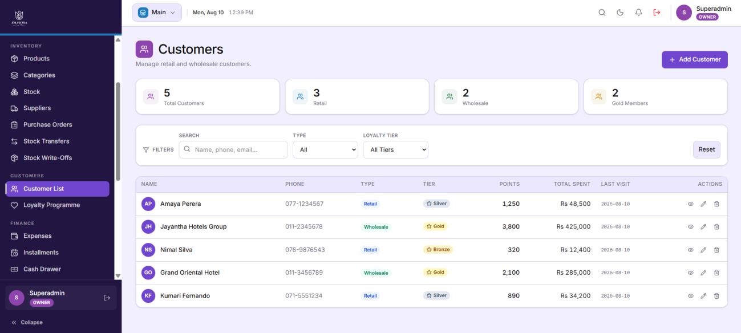The width and height of the screenshot is (741, 333).
Task: Focus the Name, phone, email search field
Action: [233, 149]
